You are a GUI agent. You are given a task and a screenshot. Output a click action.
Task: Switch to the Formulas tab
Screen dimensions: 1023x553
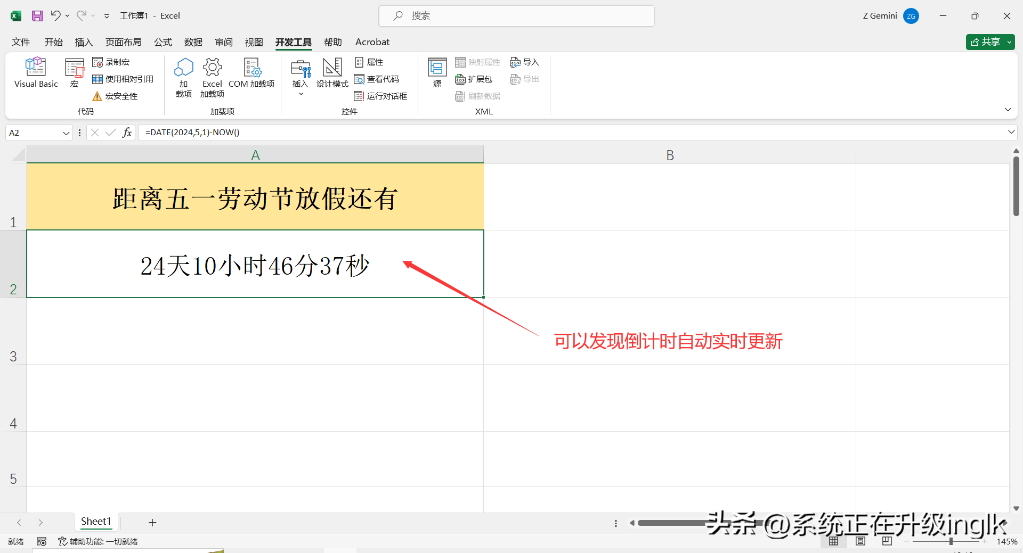[163, 42]
